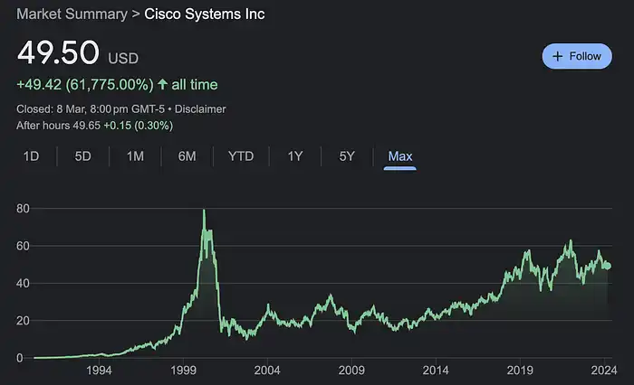Show the 5Y chart range

pos(347,156)
